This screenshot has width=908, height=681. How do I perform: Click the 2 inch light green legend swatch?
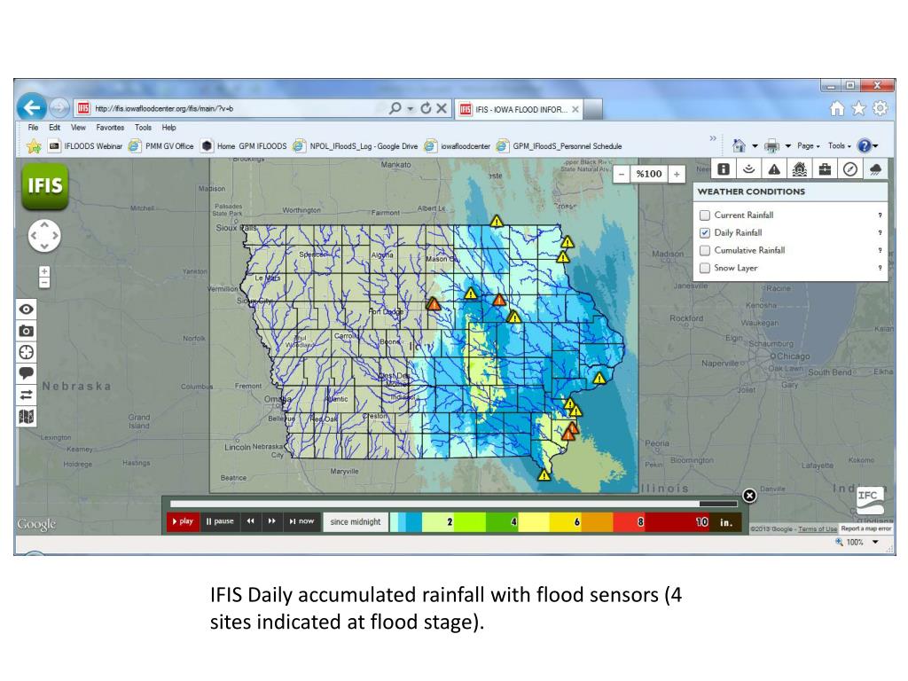(438, 521)
